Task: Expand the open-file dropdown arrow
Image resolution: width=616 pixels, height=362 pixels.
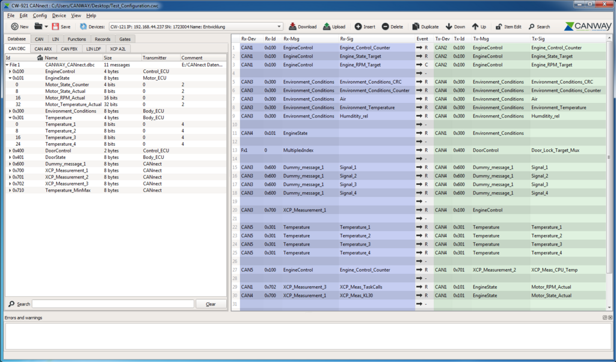Action: [46, 27]
